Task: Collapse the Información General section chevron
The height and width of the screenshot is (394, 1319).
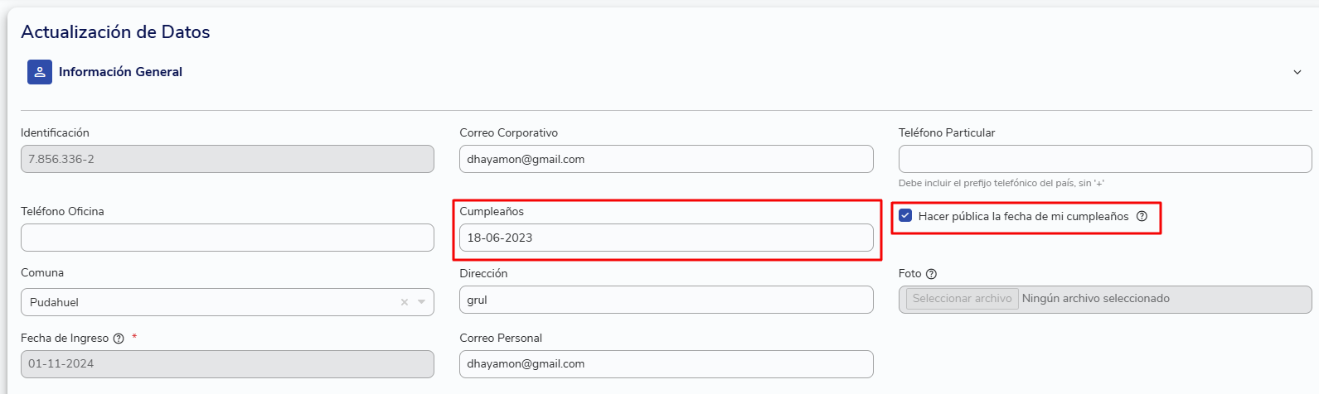Action: (1297, 72)
